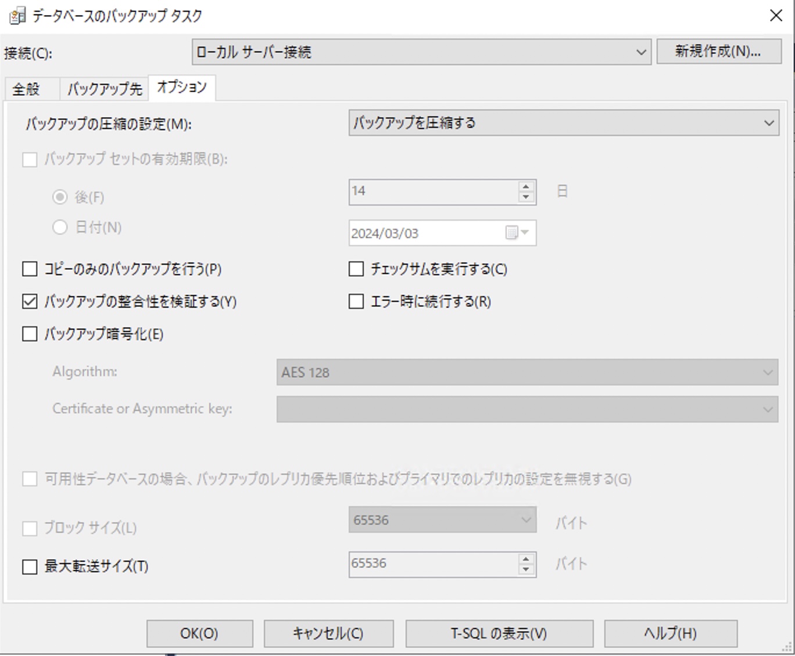Enable 最大転送サイズ checkbox

pos(30,566)
